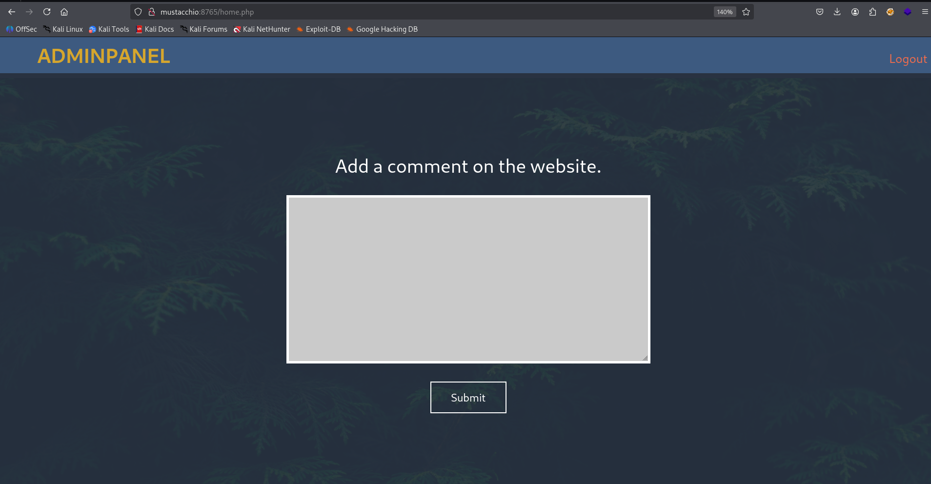The height and width of the screenshot is (484, 931).
Task: Open the FoxyProxy purple extension icon
Action: tap(908, 12)
